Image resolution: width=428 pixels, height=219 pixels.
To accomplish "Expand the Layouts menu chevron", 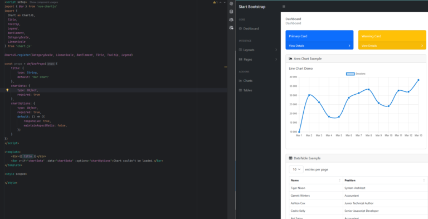I will (x=276, y=50).
